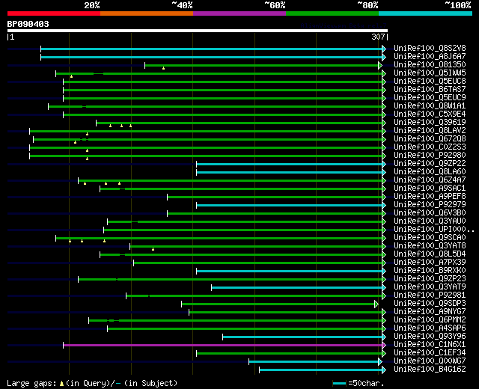This screenshot has height=389, width=479.
Task: Select the UniRef100_A9SAC1 label
Action: (430, 189)
